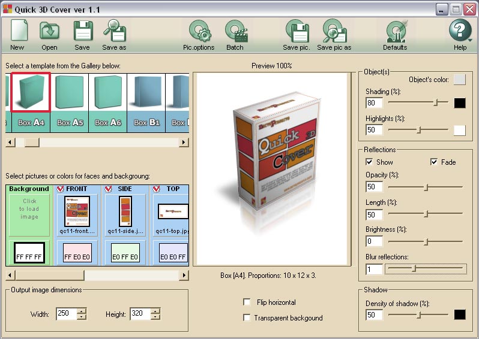Click gallery scrollbar right arrow
Viewport: 479px width, 339px height.
(x=184, y=142)
